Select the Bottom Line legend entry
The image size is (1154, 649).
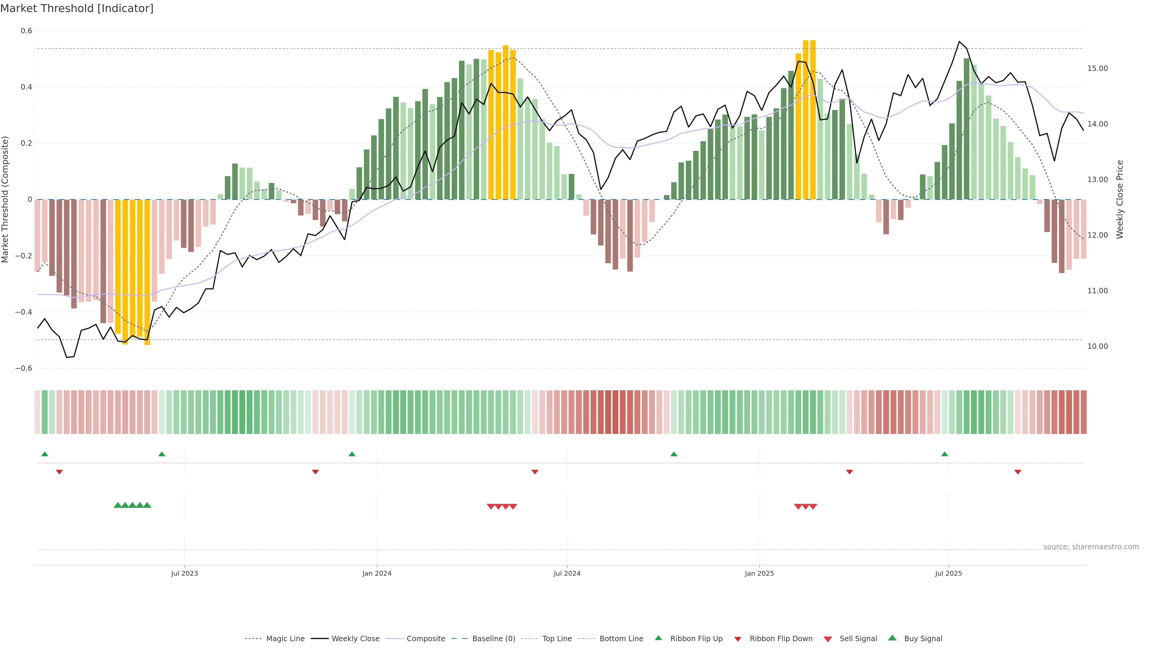[621, 639]
